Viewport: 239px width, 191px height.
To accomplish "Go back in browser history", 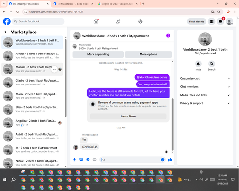I will pyautogui.click(x=4, y=11).
